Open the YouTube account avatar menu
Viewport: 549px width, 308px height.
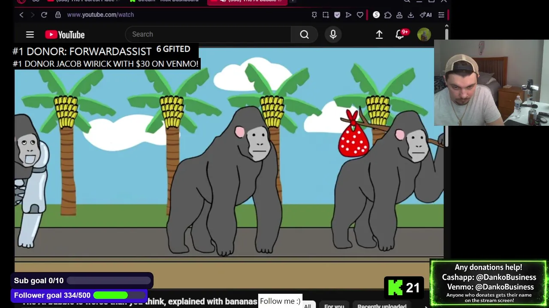tap(424, 35)
